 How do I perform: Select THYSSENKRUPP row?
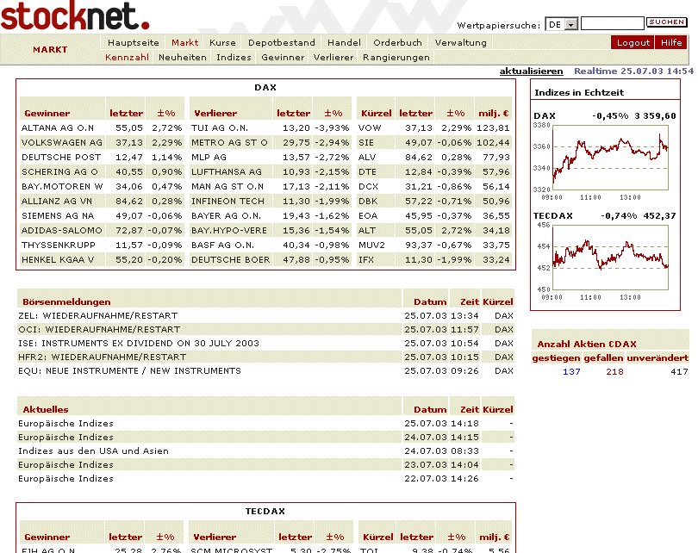(x=59, y=245)
